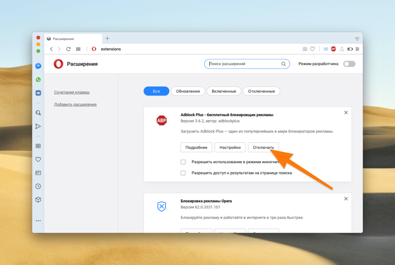Open tab menu icon at top right
395x265 pixels.
click(357, 39)
